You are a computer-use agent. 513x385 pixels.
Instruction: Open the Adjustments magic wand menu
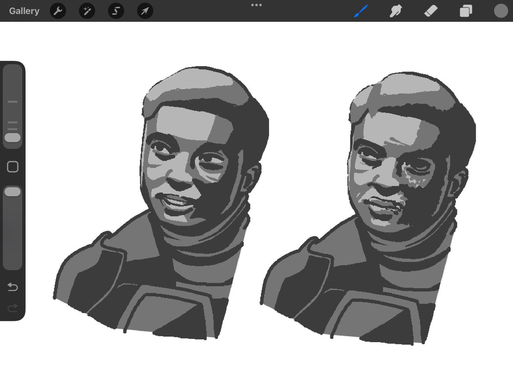[x=87, y=11]
